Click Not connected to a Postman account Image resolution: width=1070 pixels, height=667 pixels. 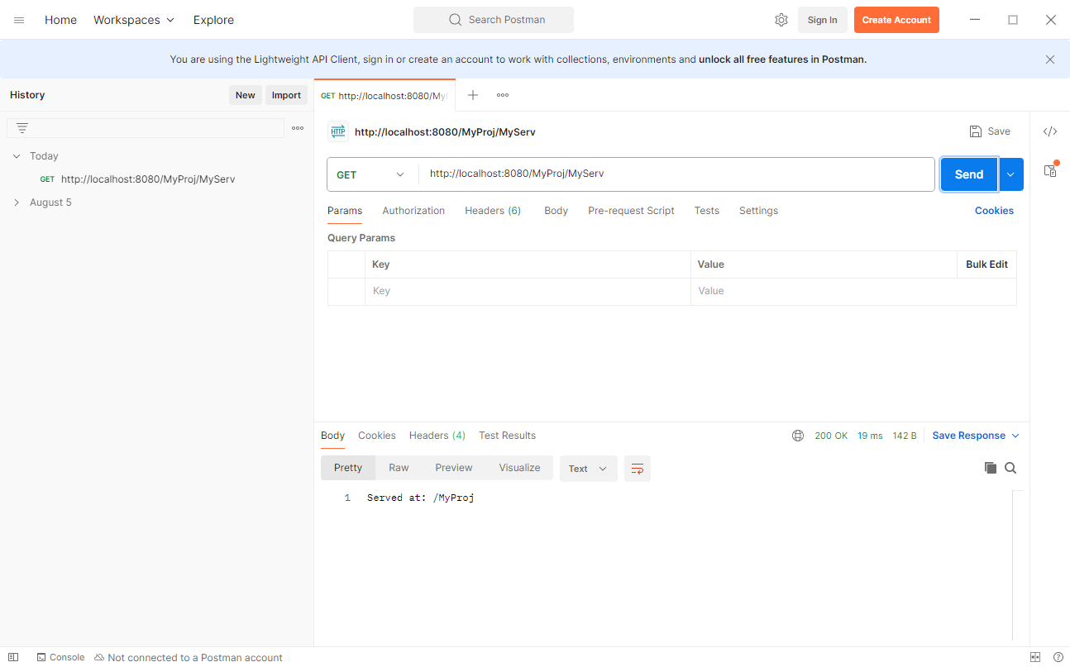[x=189, y=658]
